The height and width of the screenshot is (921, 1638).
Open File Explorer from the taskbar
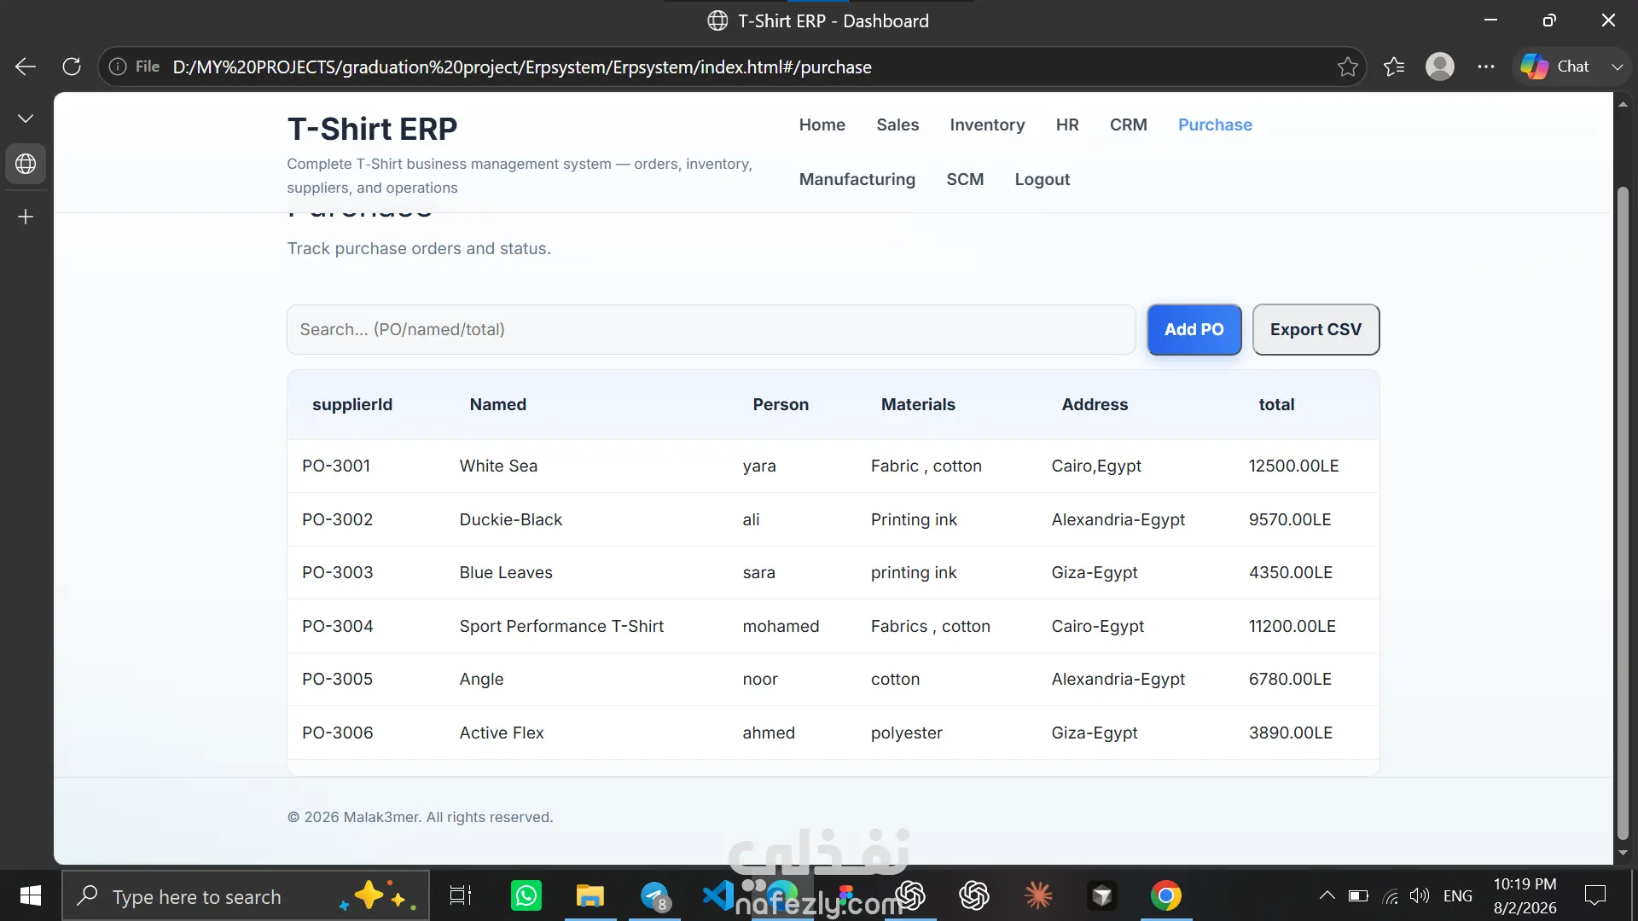point(590,895)
